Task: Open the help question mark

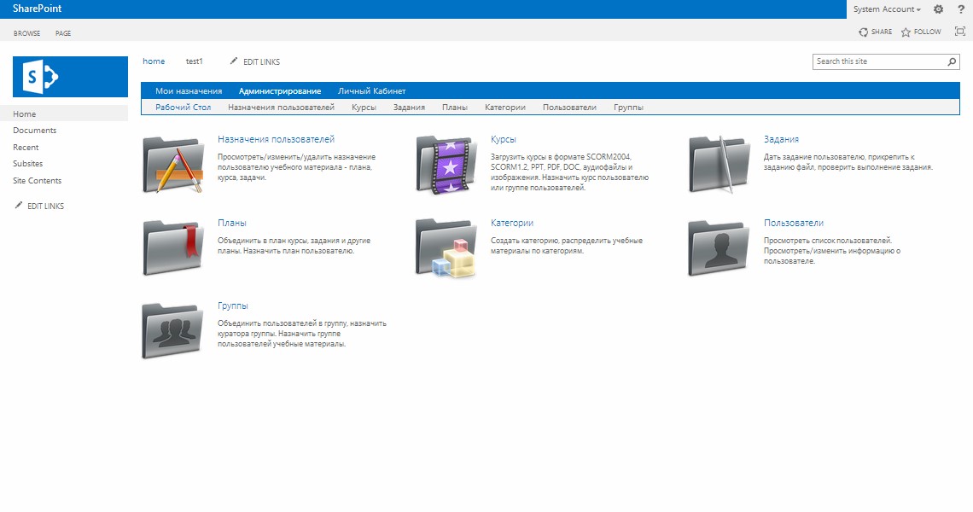Action: 961,9
